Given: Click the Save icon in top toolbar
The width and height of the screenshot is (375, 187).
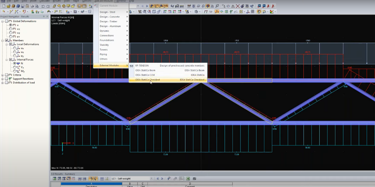Looking at the screenshot, I should coord(23,6).
